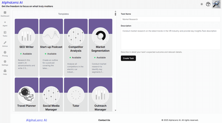Select the Start-up Podcast template title
The image size is (222, 123).
pos(51,47)
